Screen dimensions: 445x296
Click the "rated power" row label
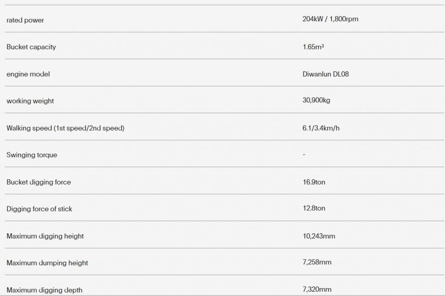tap(25, 20)
